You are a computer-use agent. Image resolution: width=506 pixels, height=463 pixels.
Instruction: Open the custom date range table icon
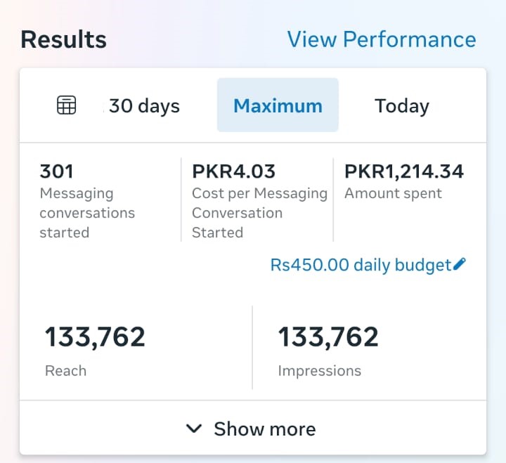click(x=66, y=105)
